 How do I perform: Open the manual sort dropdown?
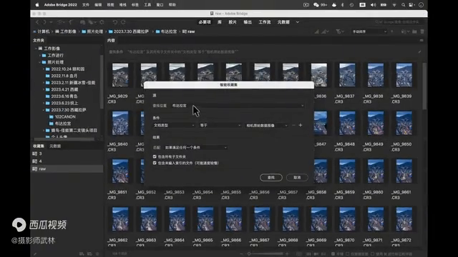(x=369, y=31)
